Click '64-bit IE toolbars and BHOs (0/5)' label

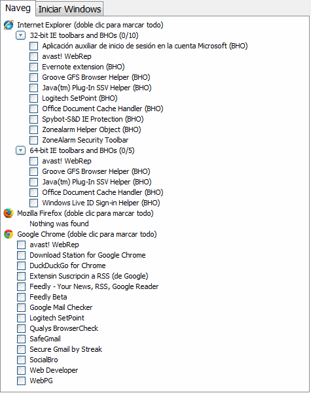point(82,150)
